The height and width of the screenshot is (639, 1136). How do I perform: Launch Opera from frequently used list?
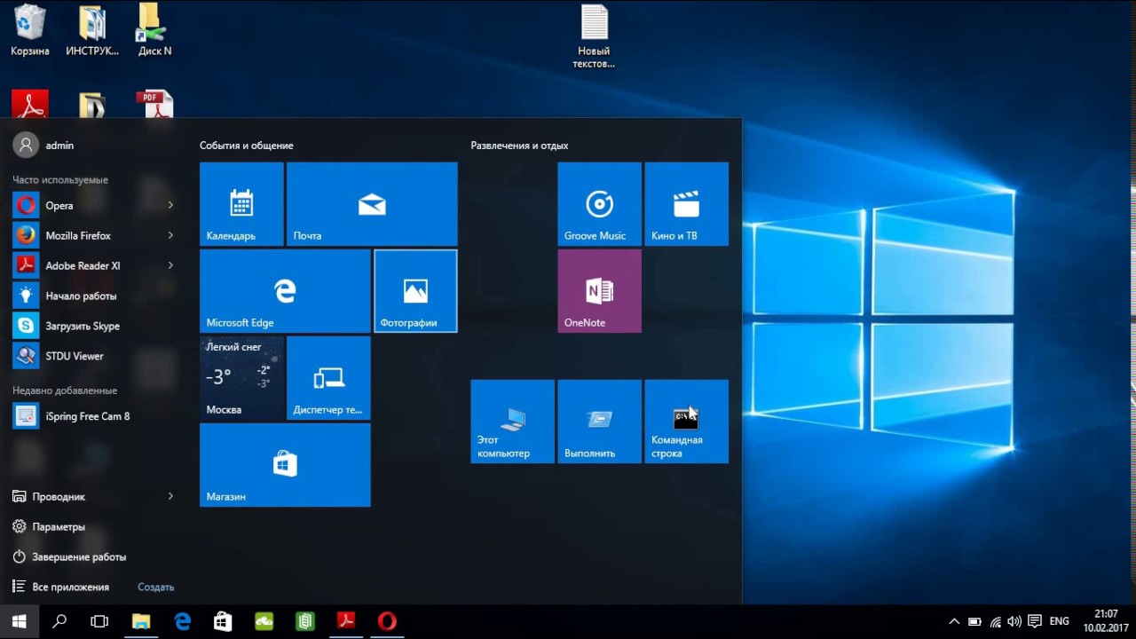(x=93, y=205)
